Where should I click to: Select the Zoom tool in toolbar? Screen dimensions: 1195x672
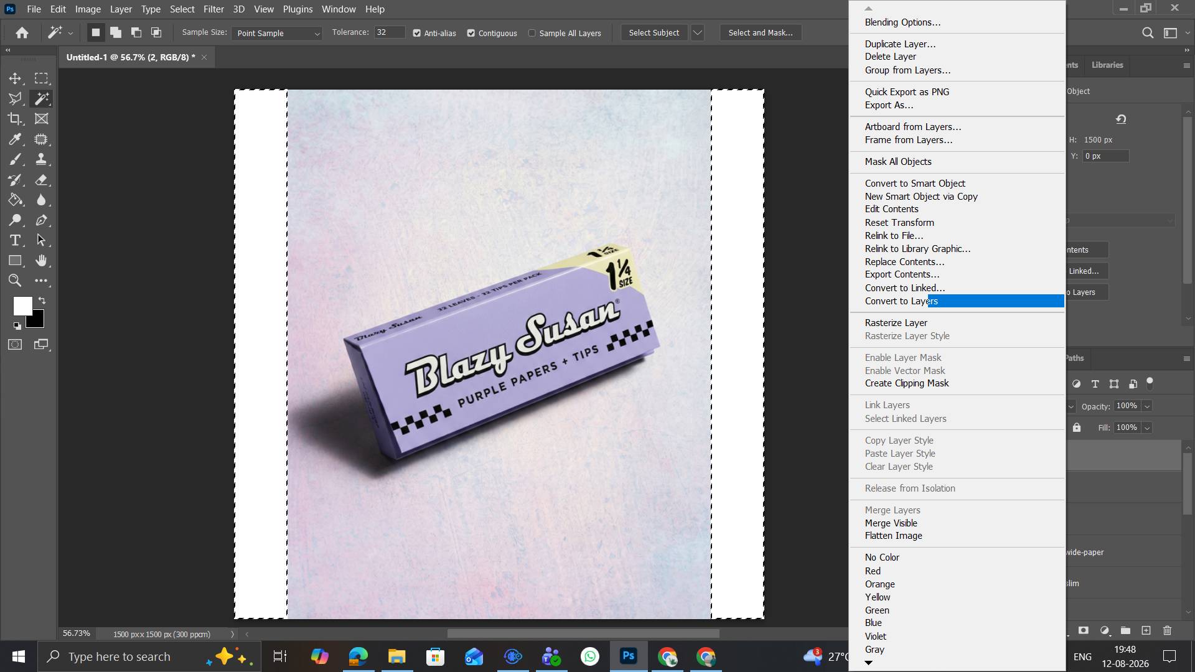click(x=15, y=281)
